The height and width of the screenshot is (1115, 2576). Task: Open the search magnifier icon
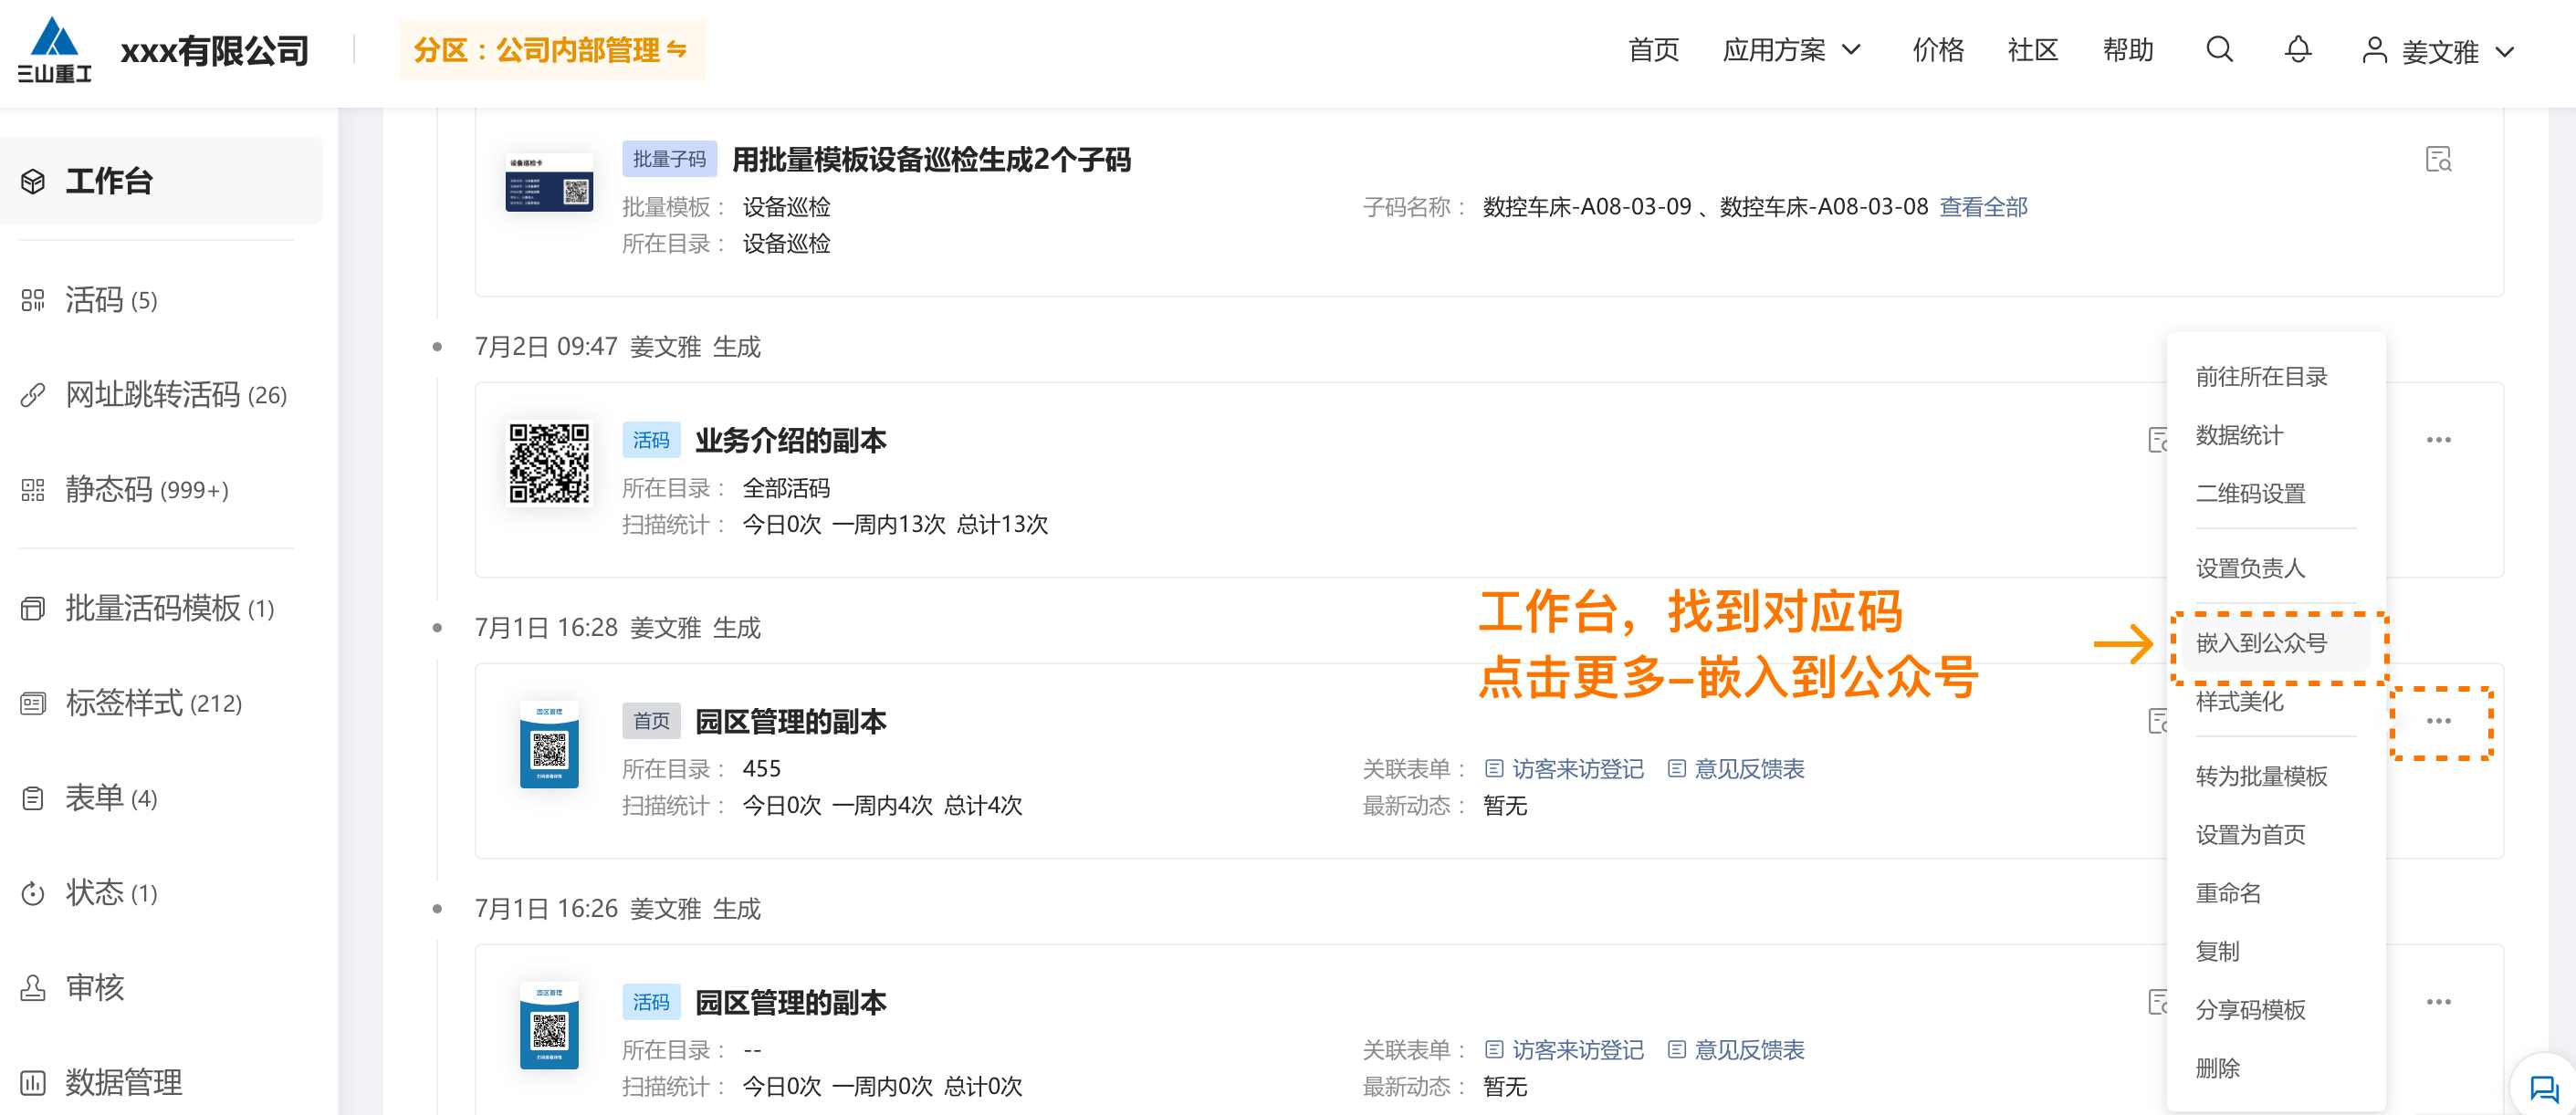[x=2219, y=49]
